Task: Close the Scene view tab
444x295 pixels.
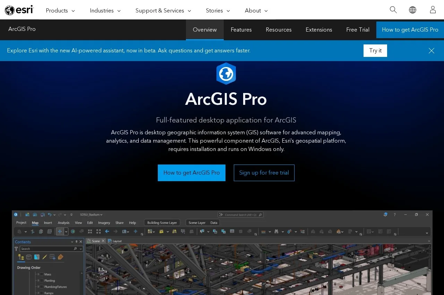Action: tap(103, 241)
